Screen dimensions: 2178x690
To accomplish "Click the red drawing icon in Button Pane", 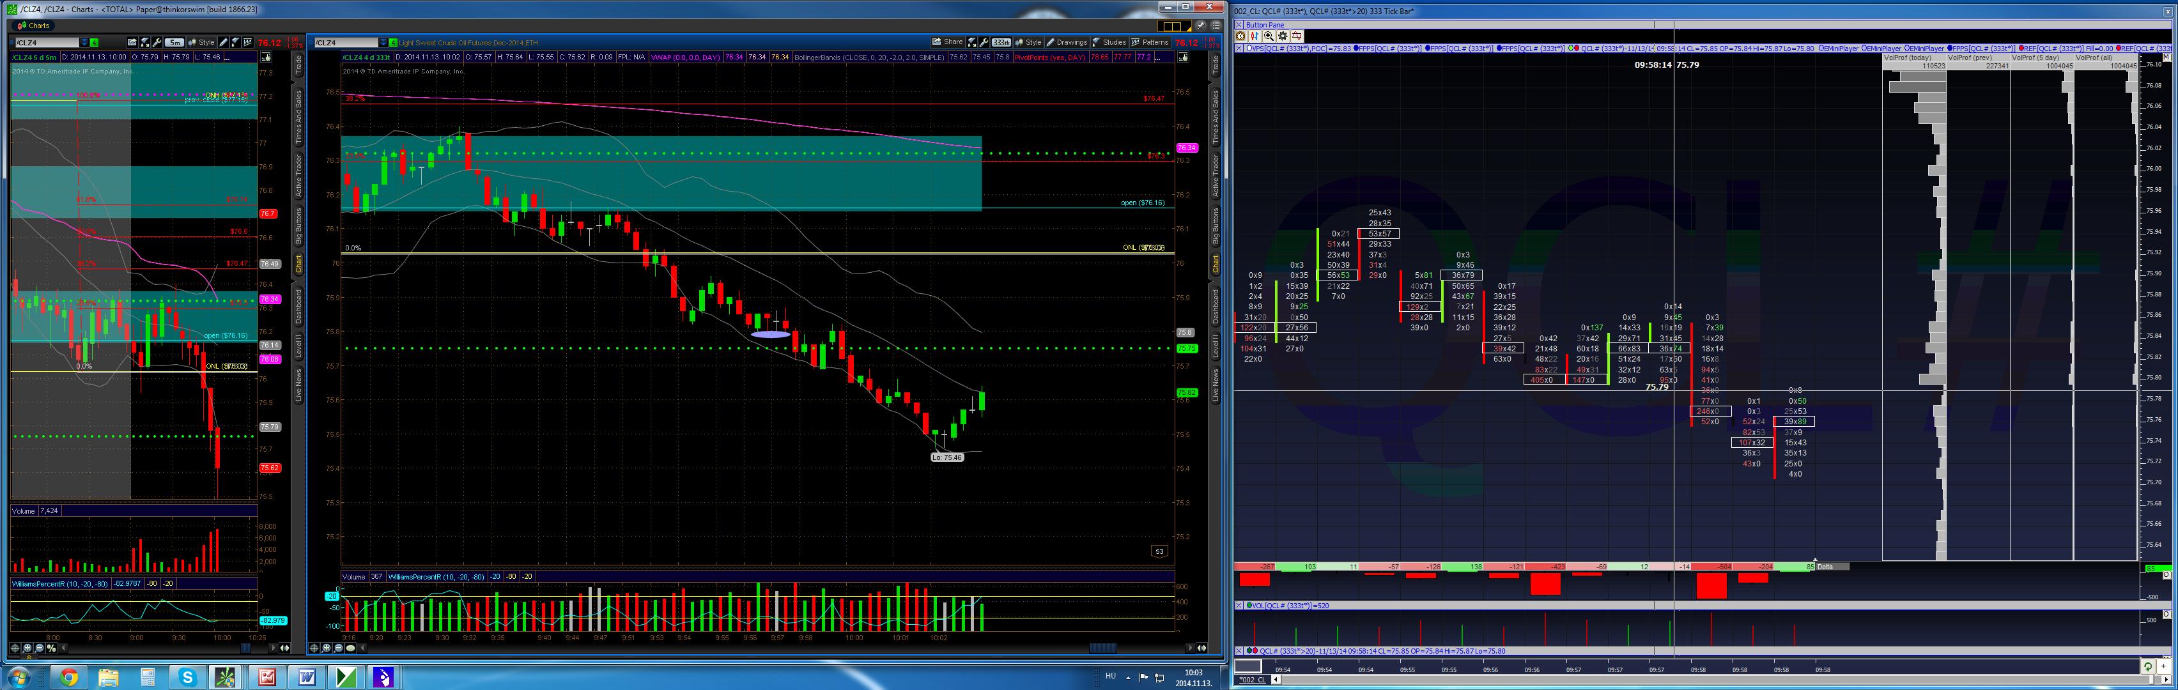I will [x=1297, y=36].
